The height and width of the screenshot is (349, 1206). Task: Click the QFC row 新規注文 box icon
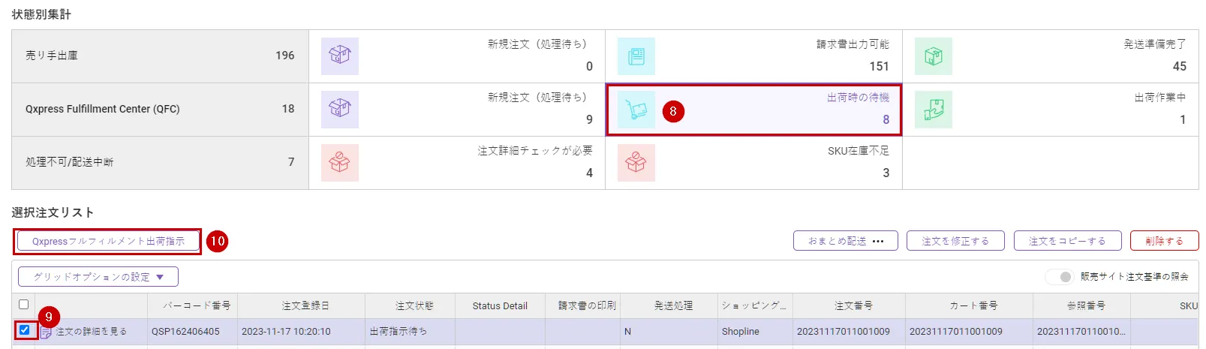point(339,110)
